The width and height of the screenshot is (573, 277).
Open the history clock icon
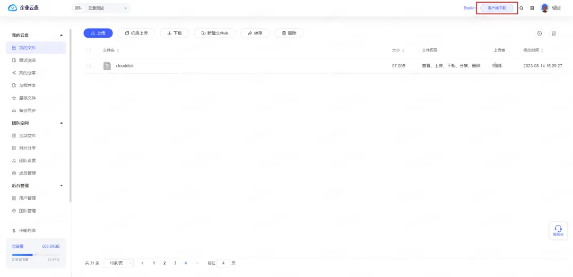[x=540, y=33]
